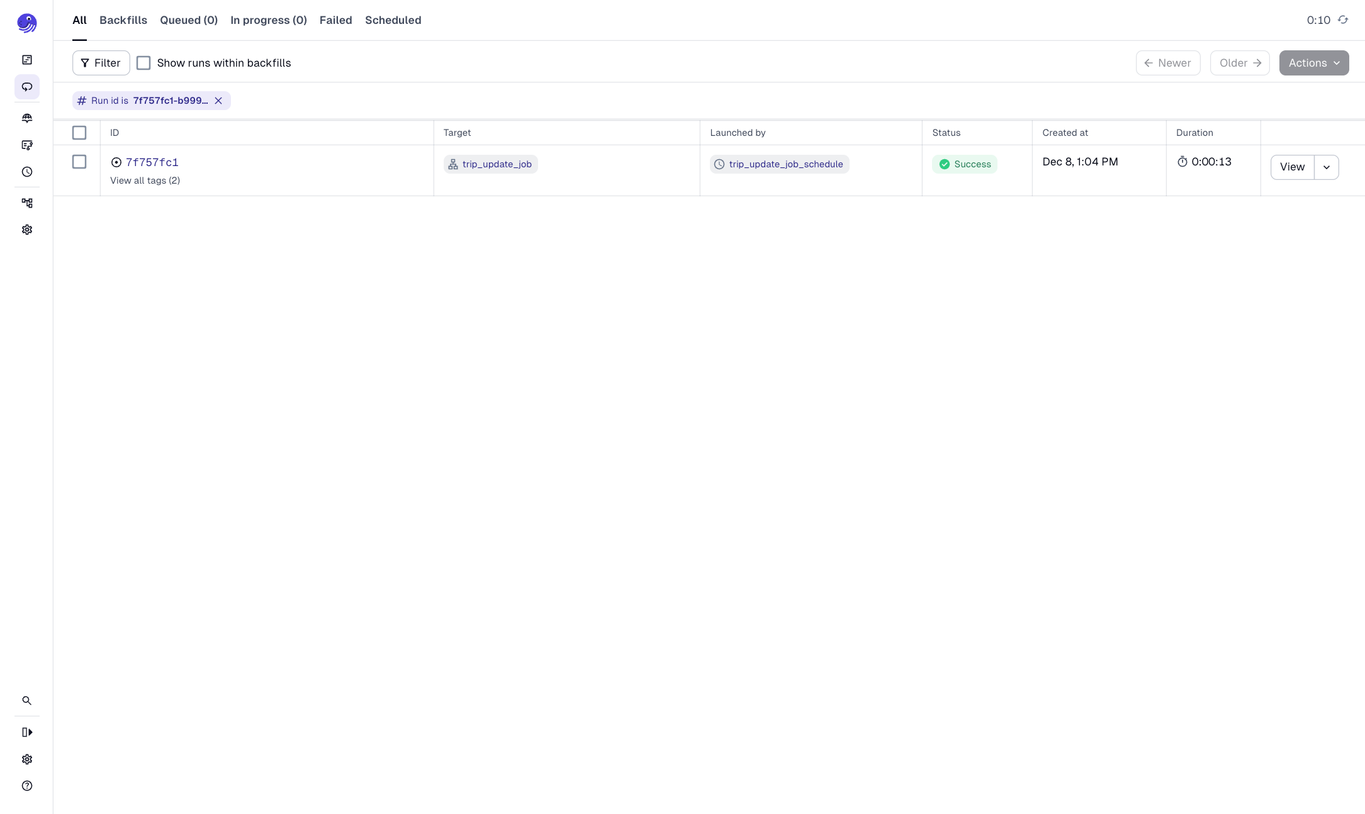
Task: Check the run 7f757fc1 row checkbox
Action: [79, 162]
